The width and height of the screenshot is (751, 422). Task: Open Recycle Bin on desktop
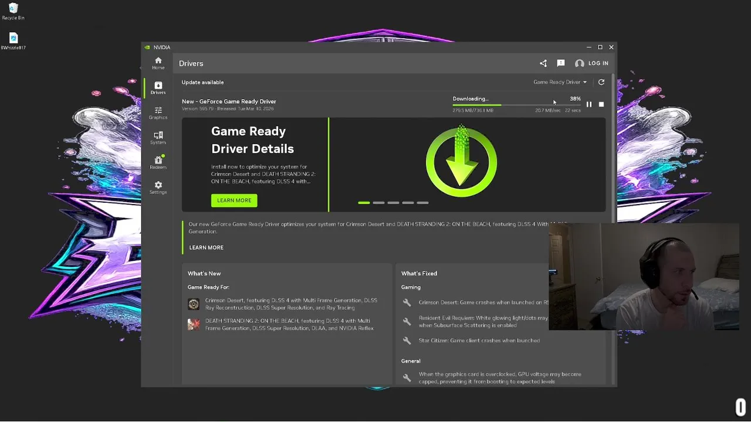13,11
